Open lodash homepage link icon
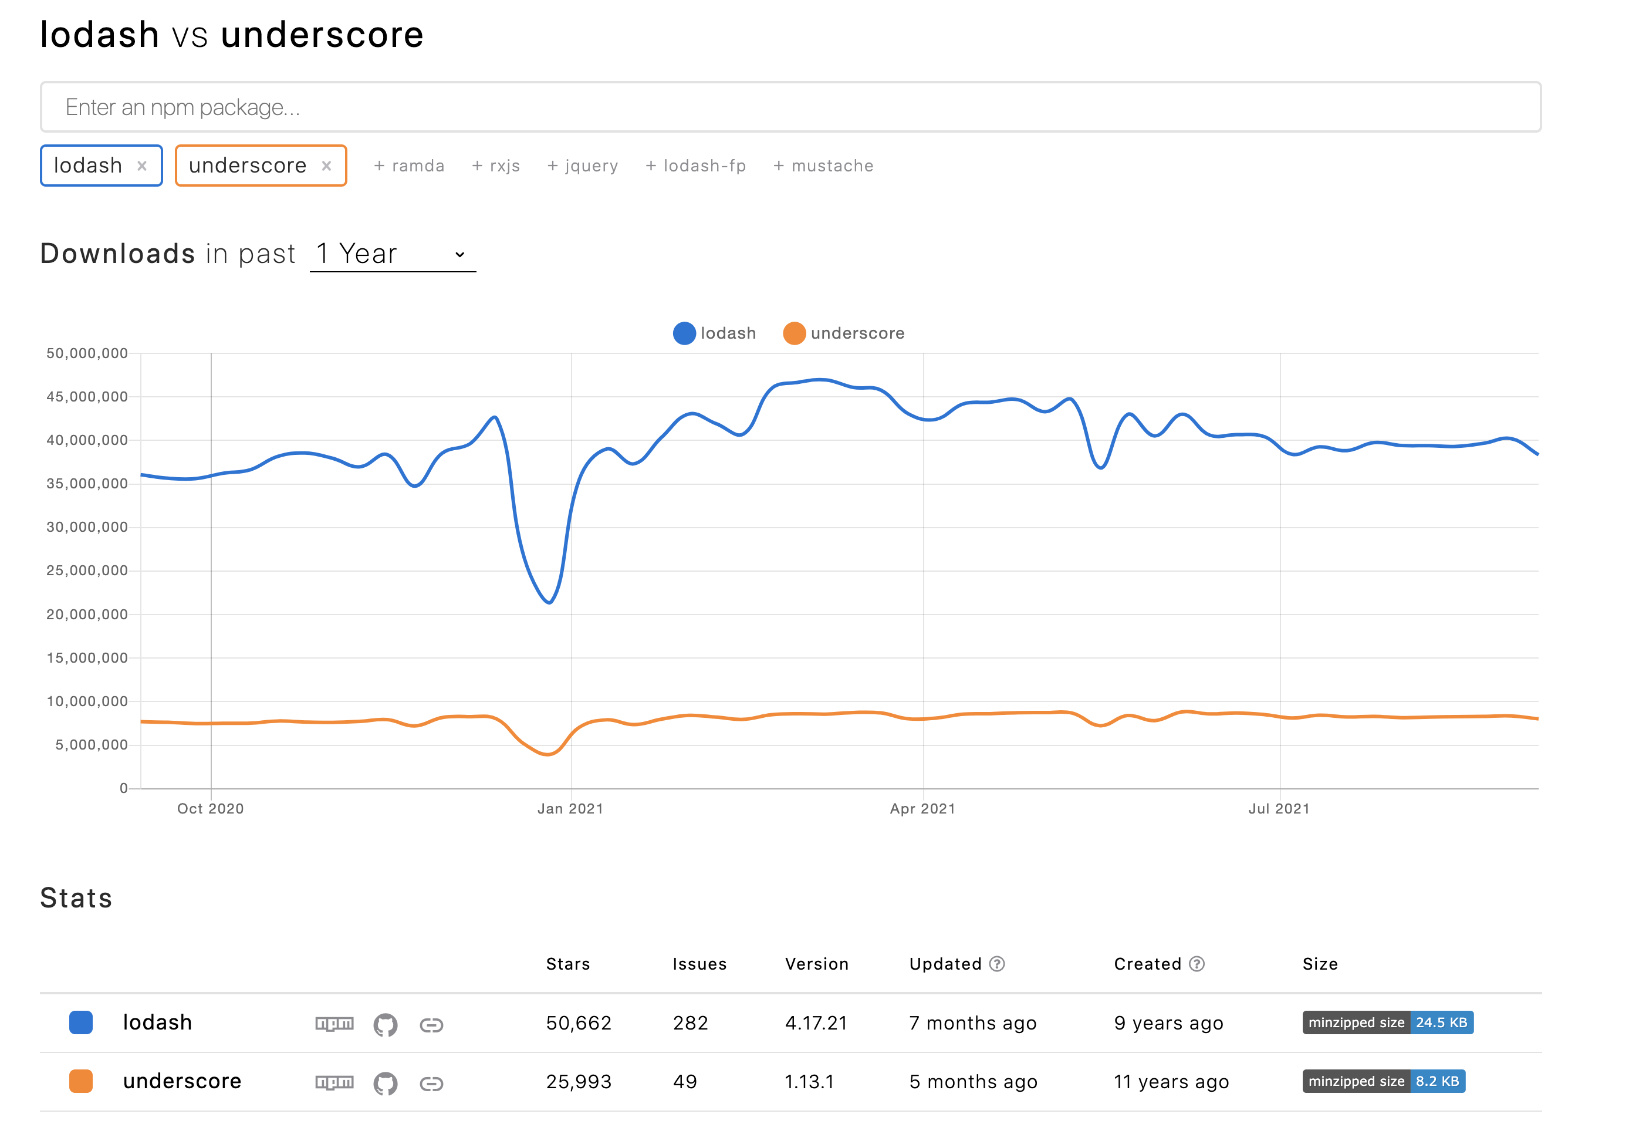1629x1134 pixels. coord(431,1025)
